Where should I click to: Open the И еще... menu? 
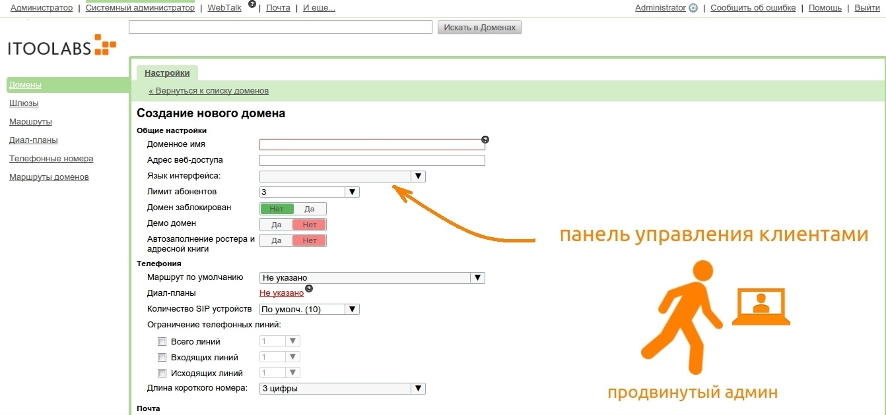pos(319,7)
